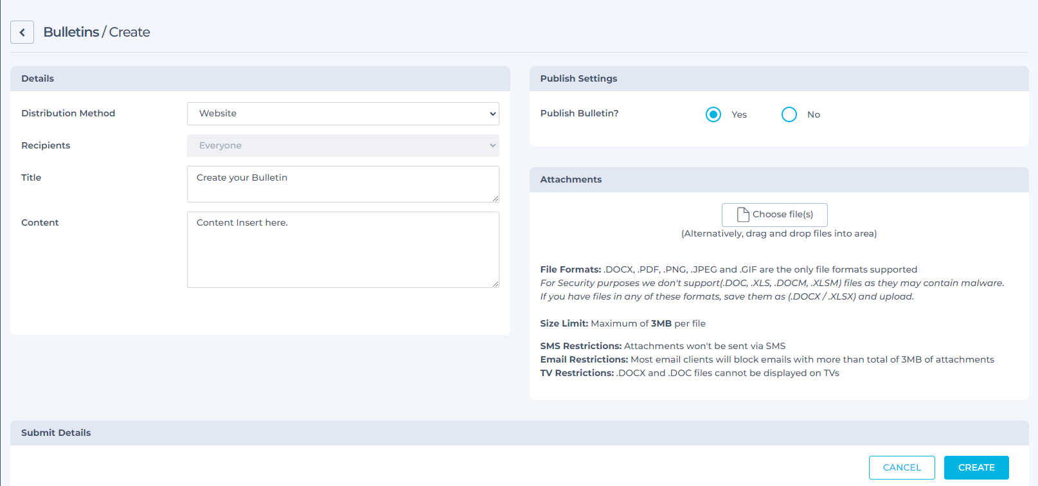The height and width of the screenshot is (486, 1038).
Task: Click the document icon in Choose file(s)
Action: 743,214
